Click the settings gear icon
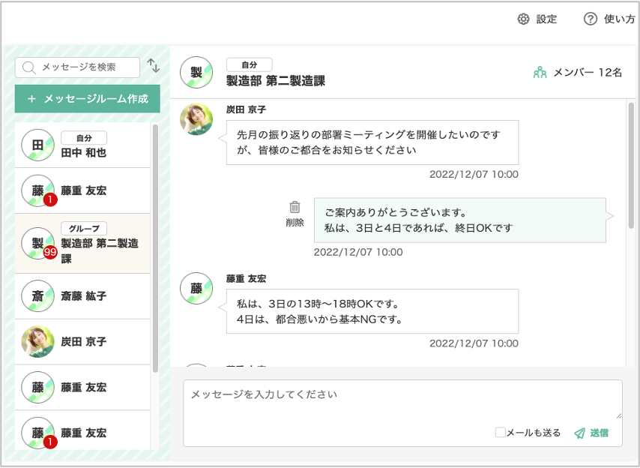Image resolution: width=640 pixels, height=468 pixels. pyautogui.click(x=523, y=19)
